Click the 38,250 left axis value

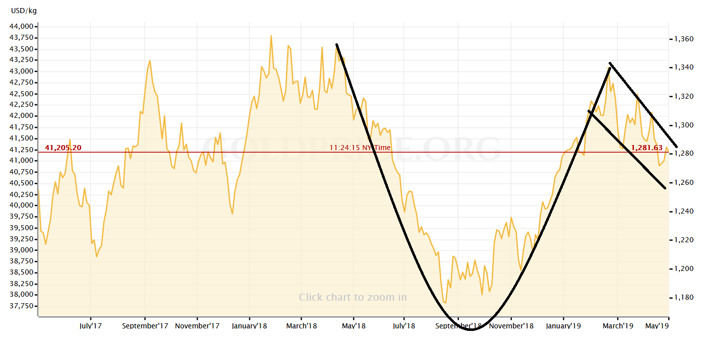[22, 284]
